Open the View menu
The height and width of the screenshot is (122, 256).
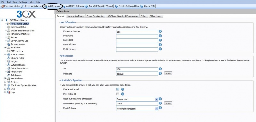coord(15,2)
